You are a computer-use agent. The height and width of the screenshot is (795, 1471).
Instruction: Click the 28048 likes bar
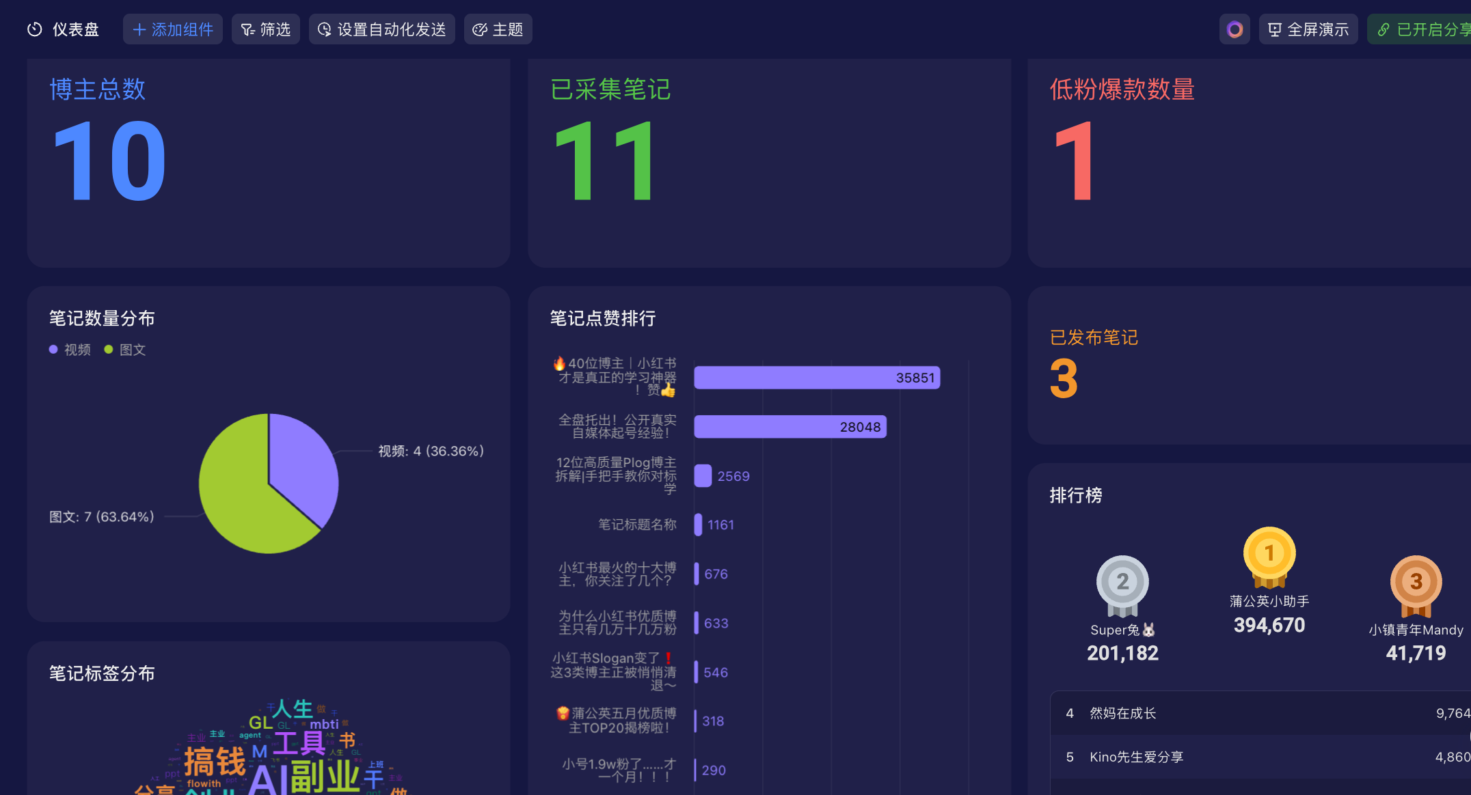click(x=790, y=427)
